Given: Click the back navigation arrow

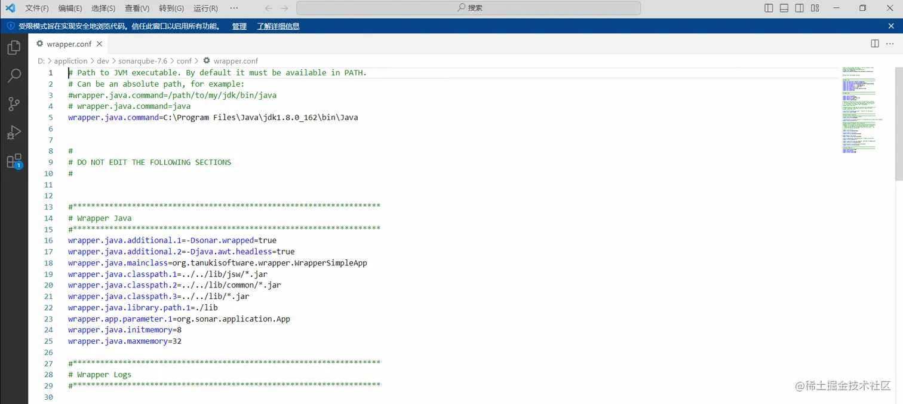Looking at the screenshot, I should click(x=269, y=8).
